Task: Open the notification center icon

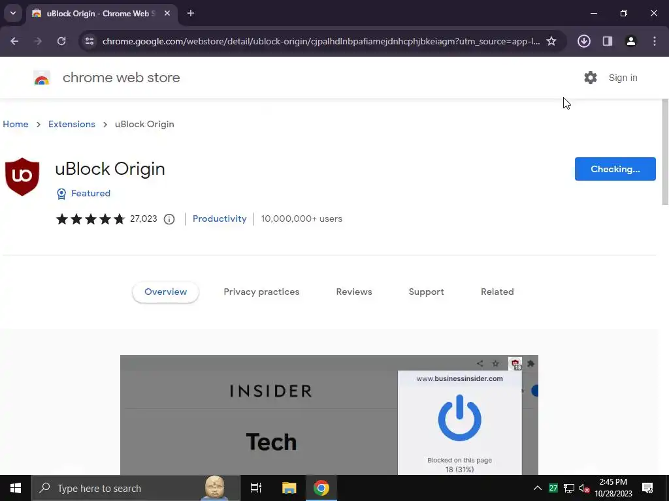Action: [647, 488]
